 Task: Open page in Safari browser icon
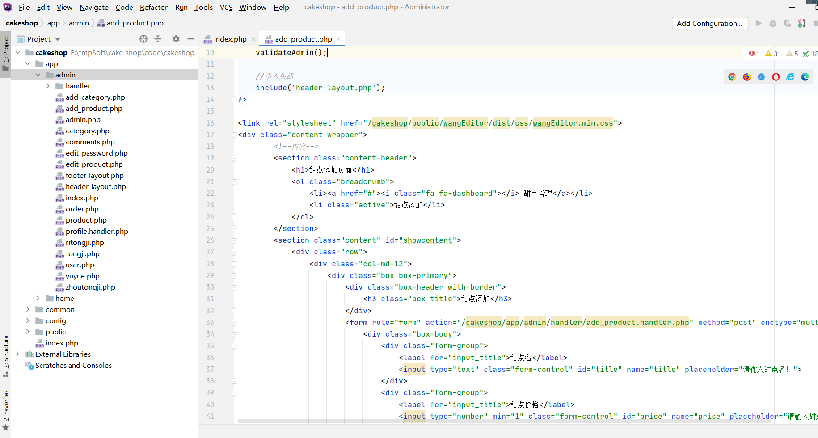(761, 77)
